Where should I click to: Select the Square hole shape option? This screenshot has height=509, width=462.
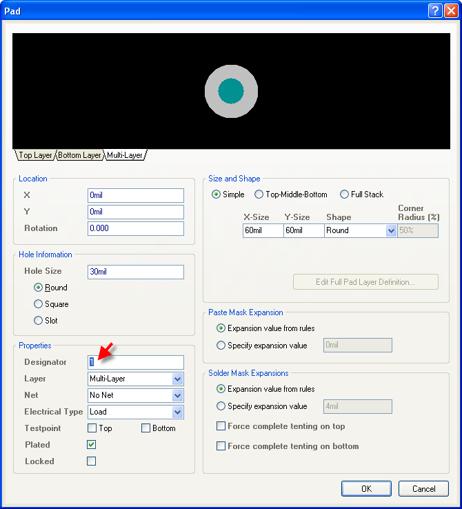(39, 304)
